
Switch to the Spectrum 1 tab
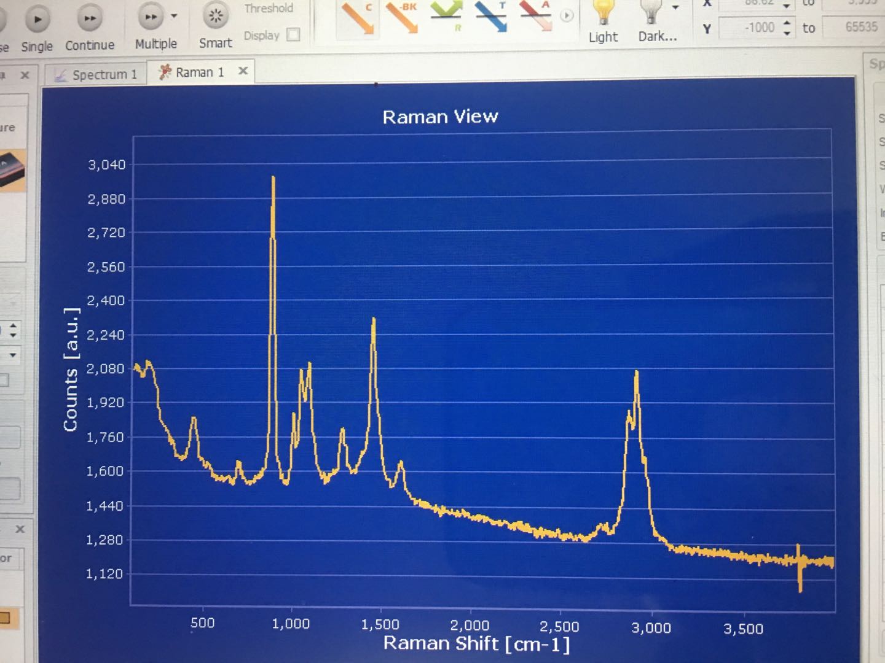pos(97,75)
